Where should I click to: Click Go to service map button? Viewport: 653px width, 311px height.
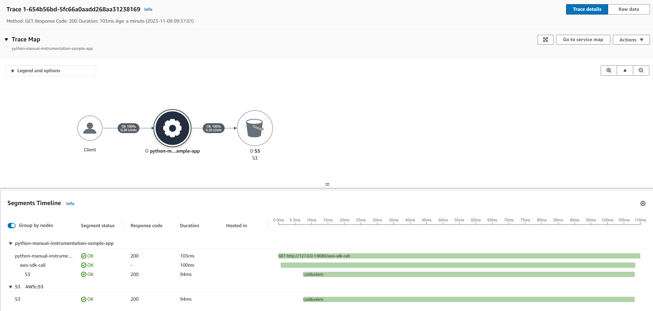pyautogui.click(x=583, y=40)
